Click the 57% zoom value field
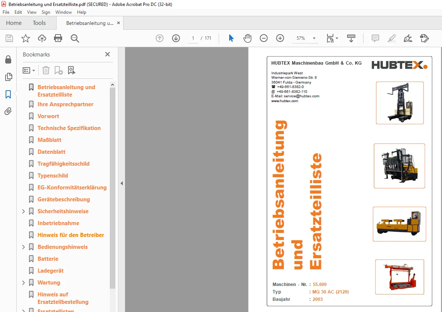 point(301,38)
